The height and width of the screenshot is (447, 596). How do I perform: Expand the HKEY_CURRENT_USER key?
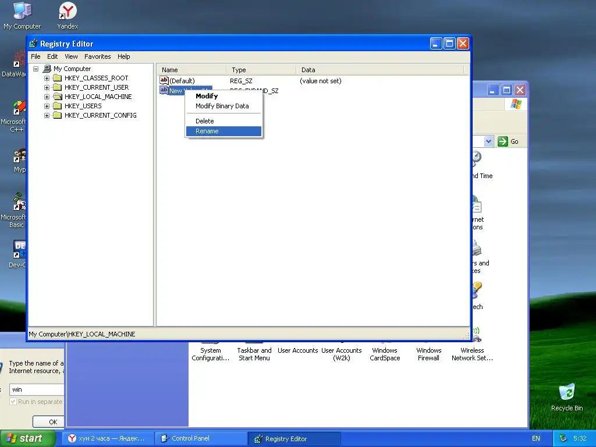pyautogui.click(x=47, y=87)
